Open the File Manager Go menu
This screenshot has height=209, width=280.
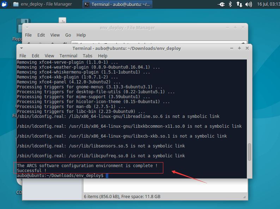68,35
